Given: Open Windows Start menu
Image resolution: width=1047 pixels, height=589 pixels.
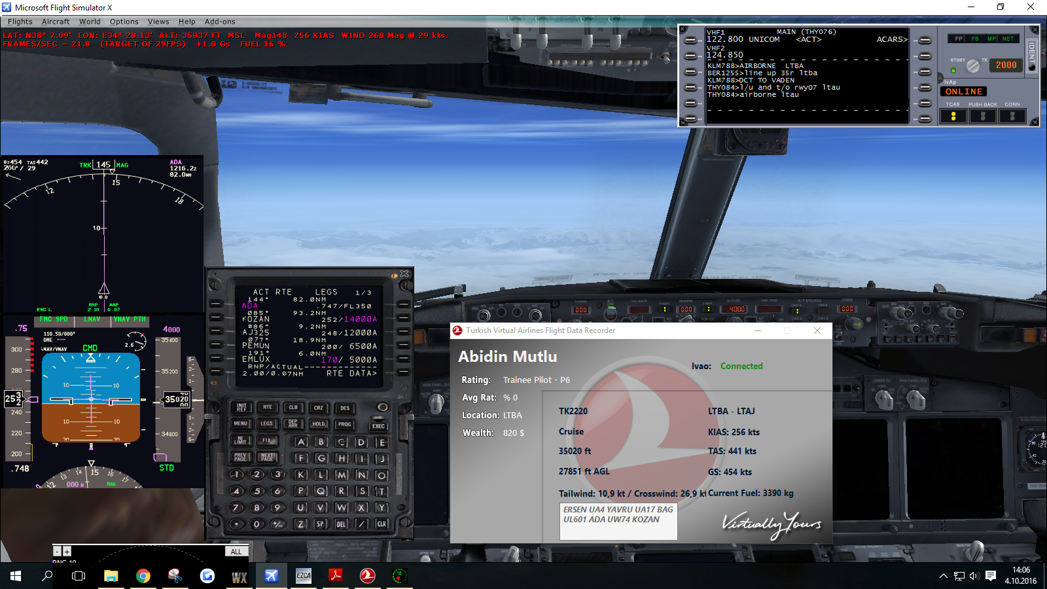Looking at the screenshot, I should click(x=16, y=576).
